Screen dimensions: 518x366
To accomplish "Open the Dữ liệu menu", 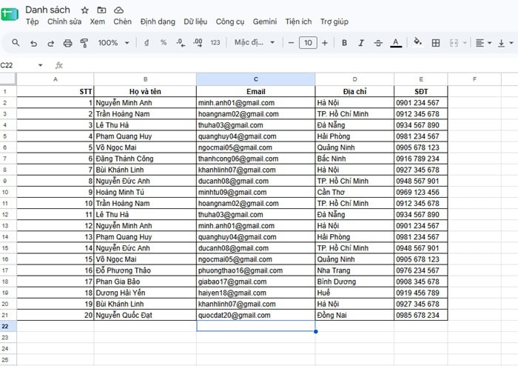I will 195,21.
